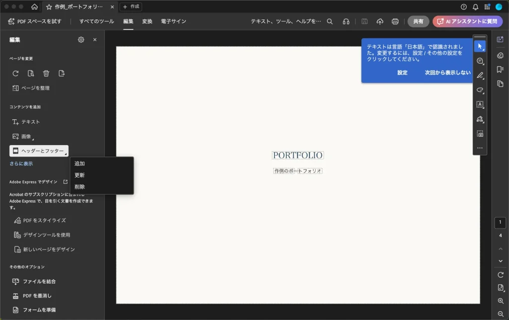Star the 作例_ポートフォリ document tab
Screen dimensions: 509x320
pyautogui.click(x=49, y=7)
